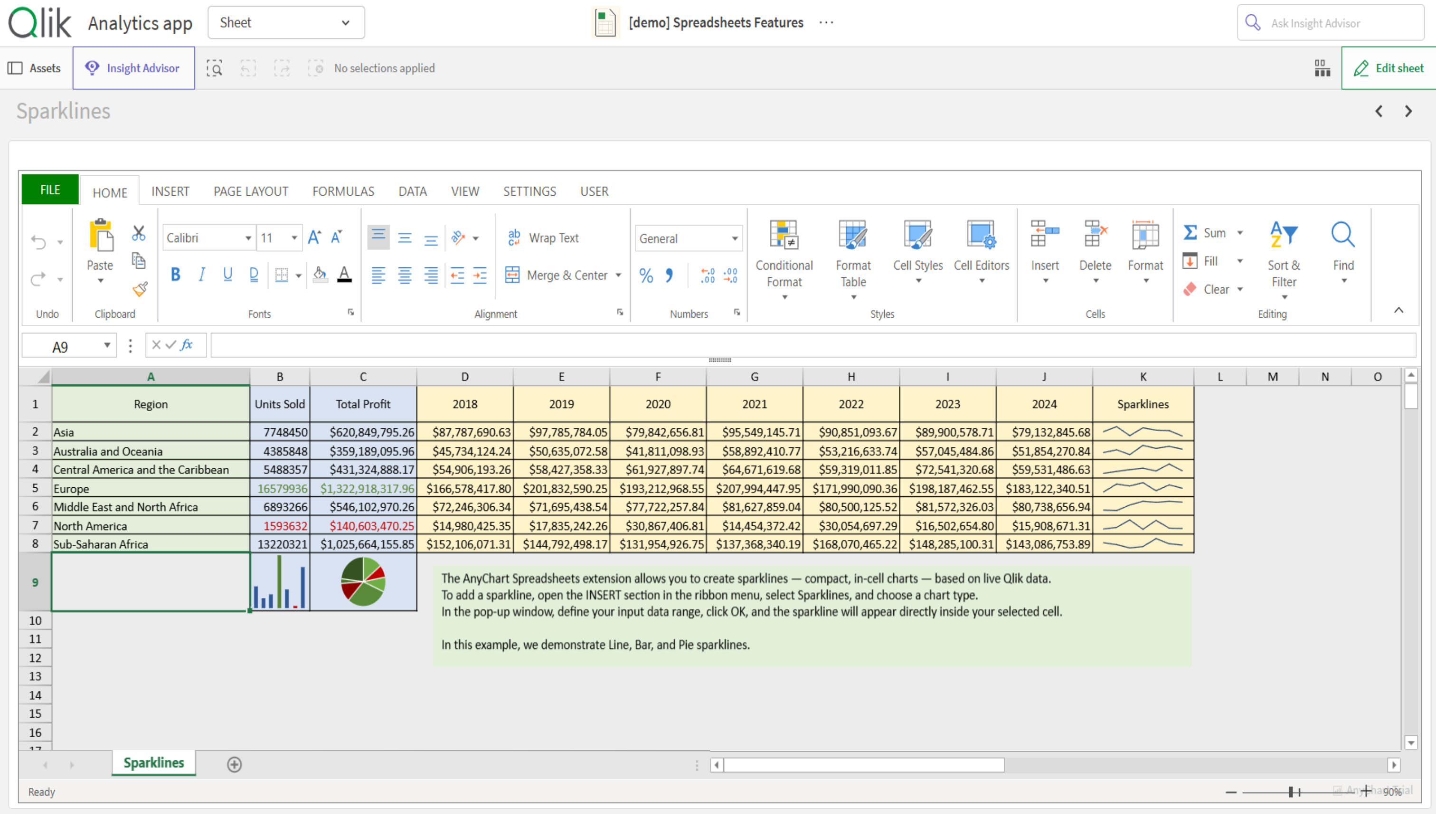Expand the Sum dropdown arrow
This screenshot has width=1436, height=814.
[1240, 233]
